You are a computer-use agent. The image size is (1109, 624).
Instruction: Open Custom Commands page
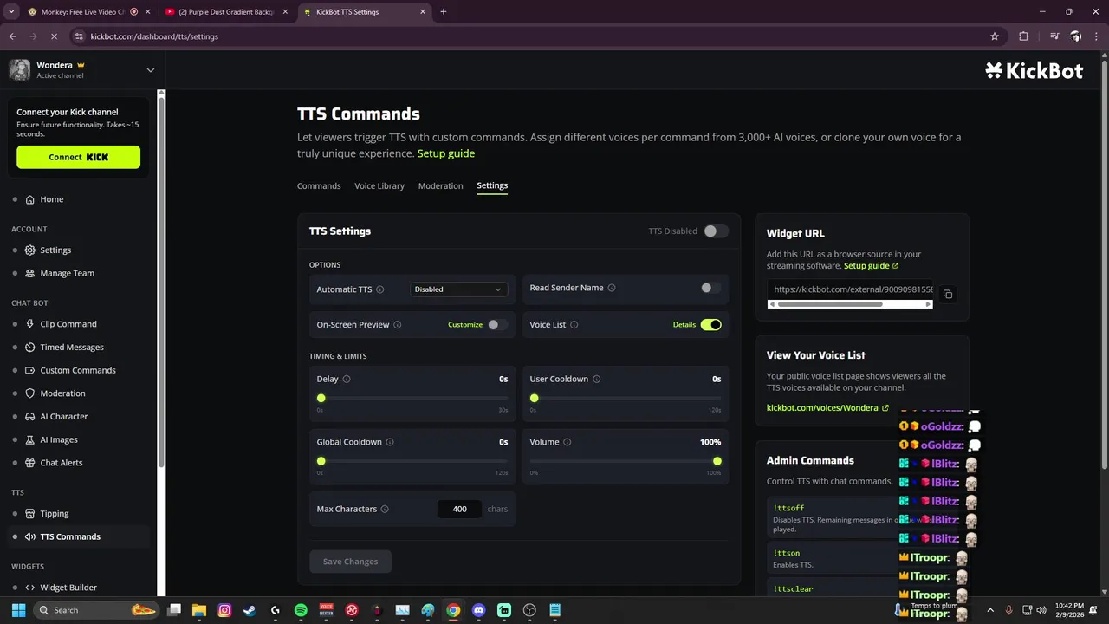point(77,370)
